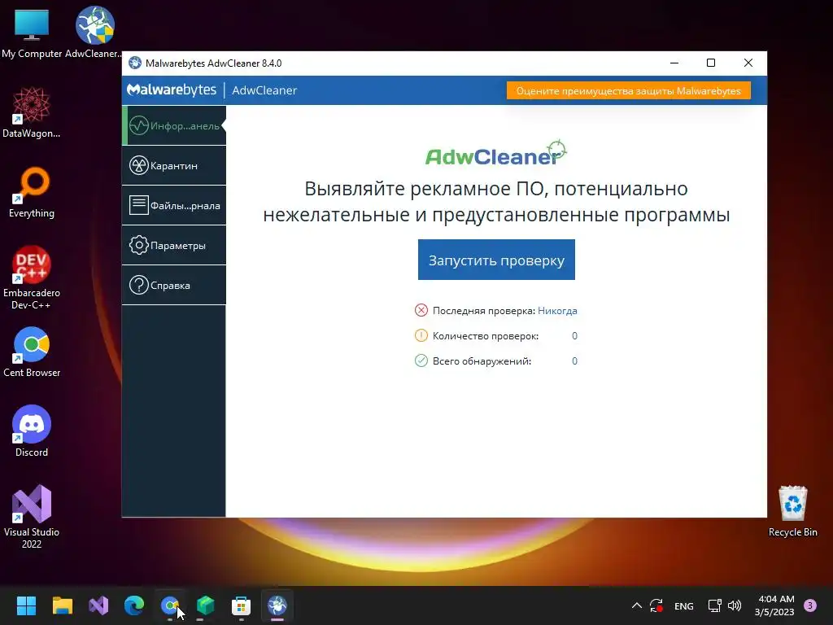This screenshot has width=833, height=625.
Task: Click the AdwCleaner title bar app icon
Action: (x=135, y=63)
